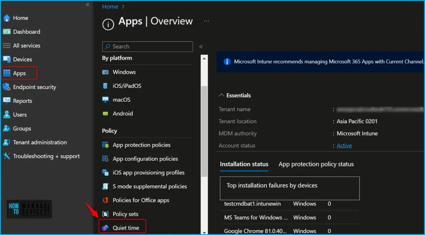Click the Groups people icon
The height and width of the screenshot is (235, 425).
pyautogui.click(x=7, y=128)
